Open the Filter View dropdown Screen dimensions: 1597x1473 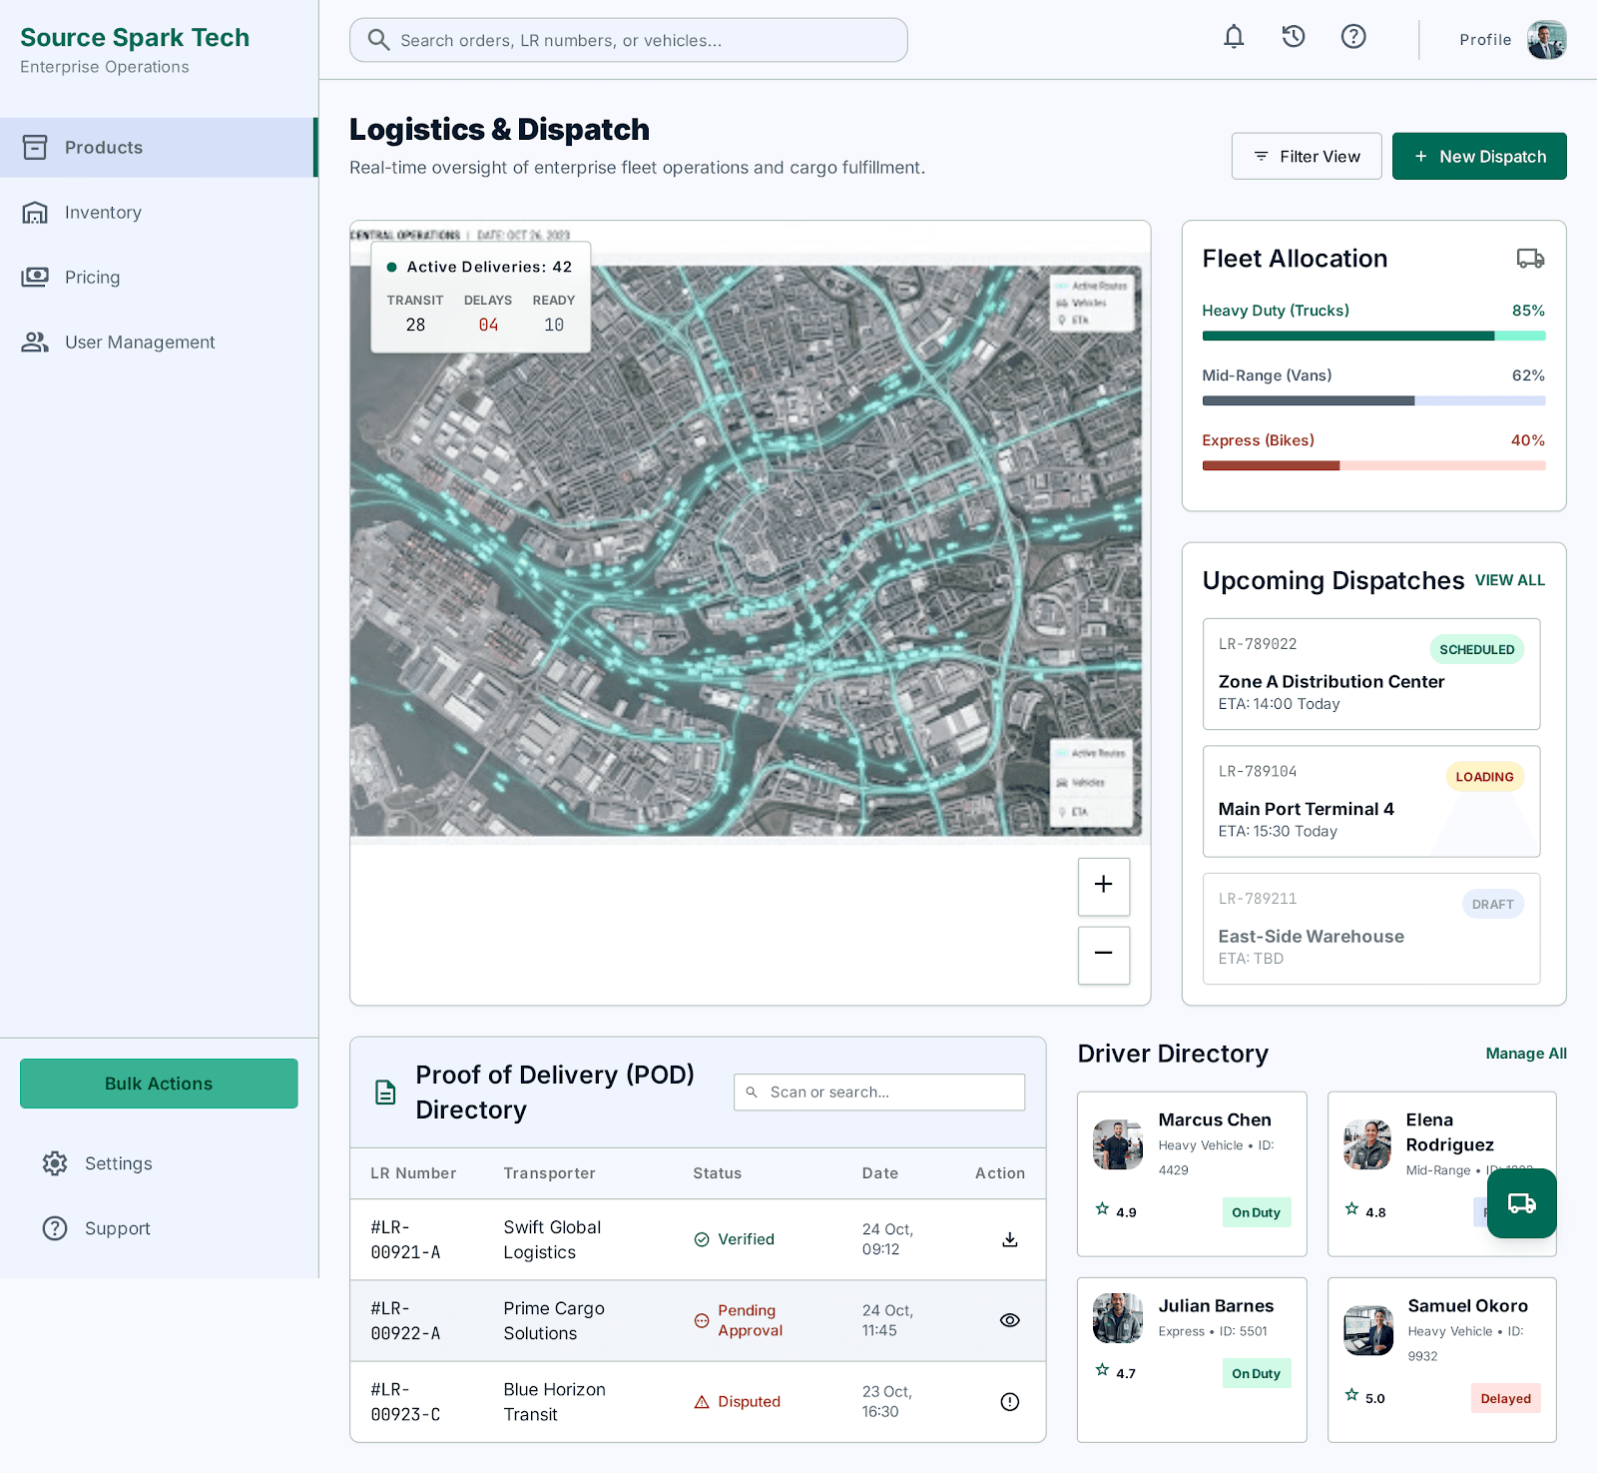click(1307, 157)
